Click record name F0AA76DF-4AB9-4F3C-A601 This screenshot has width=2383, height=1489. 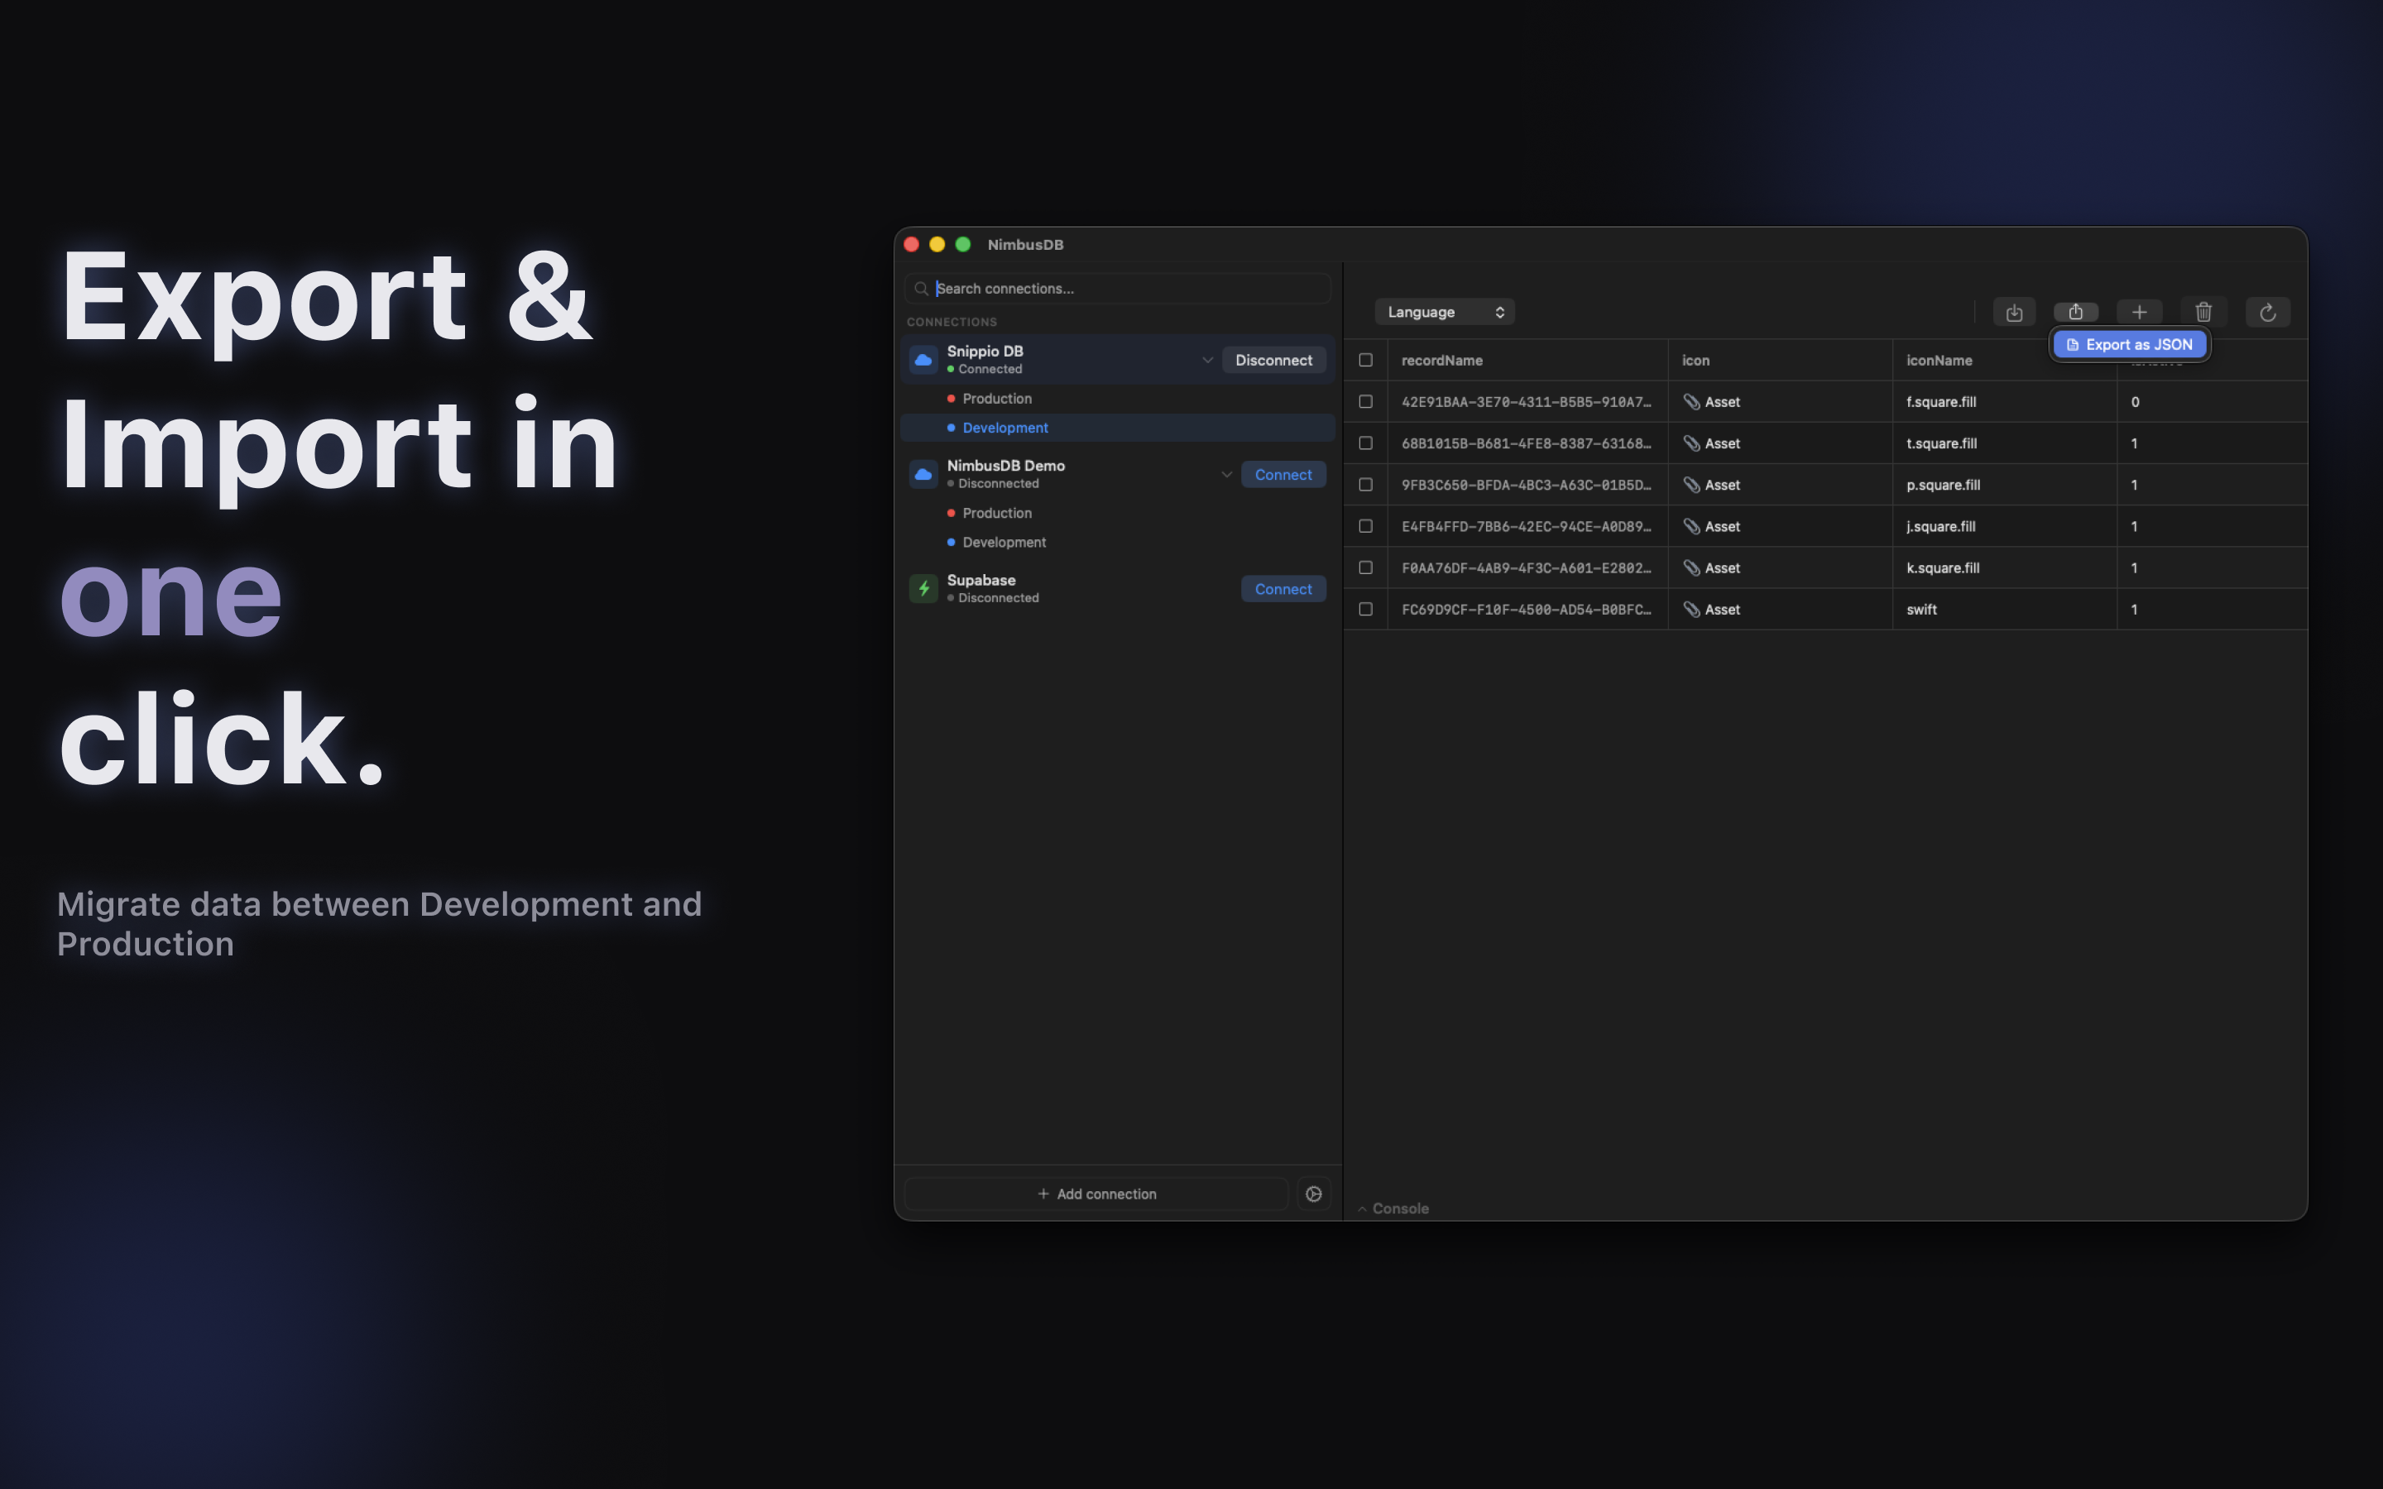1527,567
